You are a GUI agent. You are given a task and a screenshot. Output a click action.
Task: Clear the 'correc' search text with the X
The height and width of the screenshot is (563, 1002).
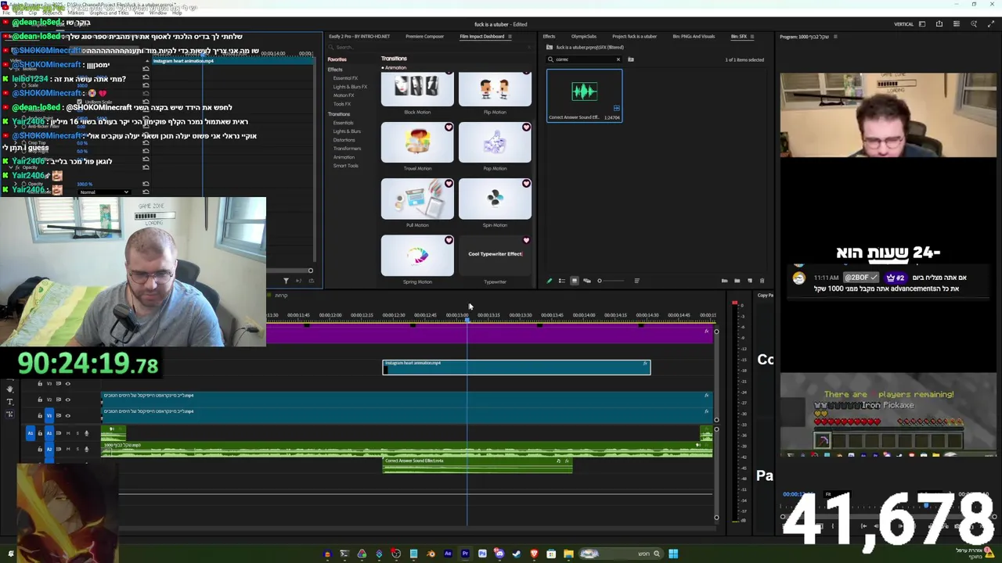pyautogui.click(x=618, y=59)
